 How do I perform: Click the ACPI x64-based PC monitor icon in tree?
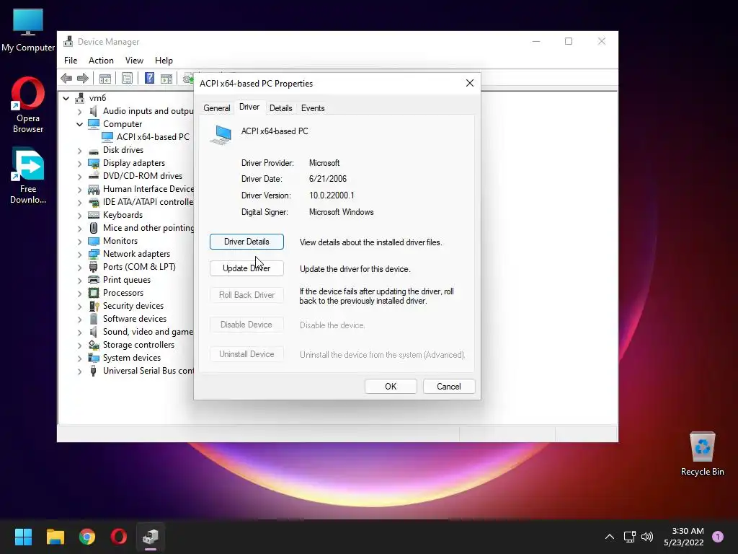(108, 136)
